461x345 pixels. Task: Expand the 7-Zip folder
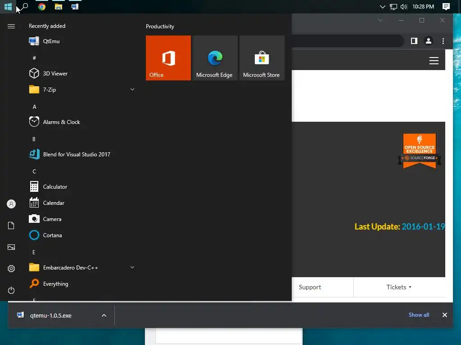(82, 89)
